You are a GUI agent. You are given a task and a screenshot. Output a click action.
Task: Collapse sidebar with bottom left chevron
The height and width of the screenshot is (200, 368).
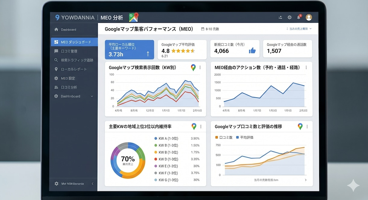click(x=92, y=183)
